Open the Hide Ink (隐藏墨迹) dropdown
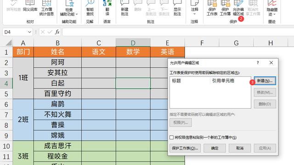Screen dimensions: 294x165 point(272,8)
